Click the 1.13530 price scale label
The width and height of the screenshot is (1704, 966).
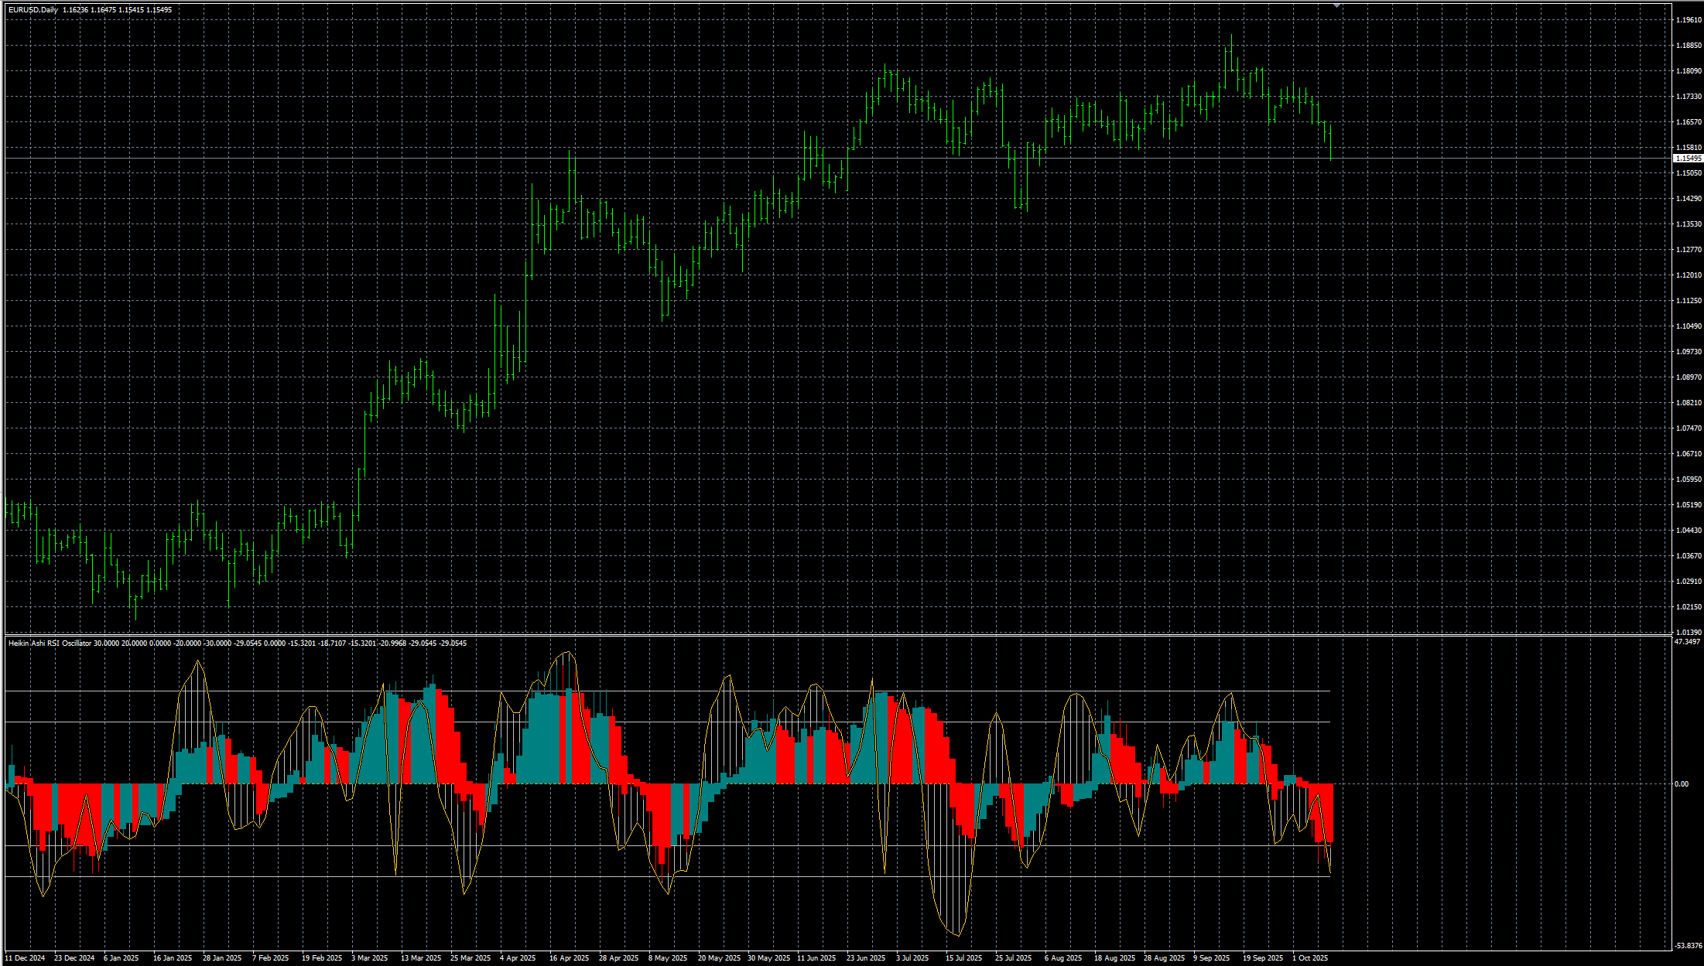(x=1689, y=224)
